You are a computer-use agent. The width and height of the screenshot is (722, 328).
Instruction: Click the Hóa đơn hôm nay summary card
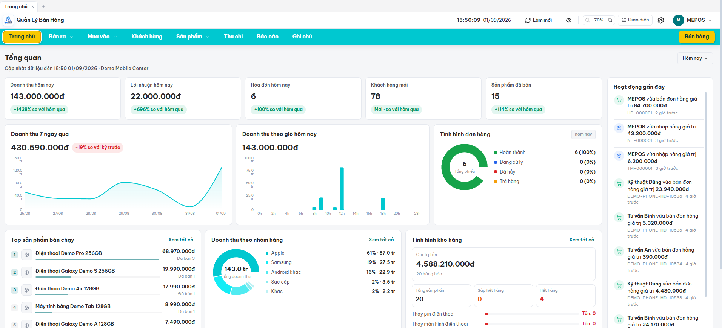(303, 99)
